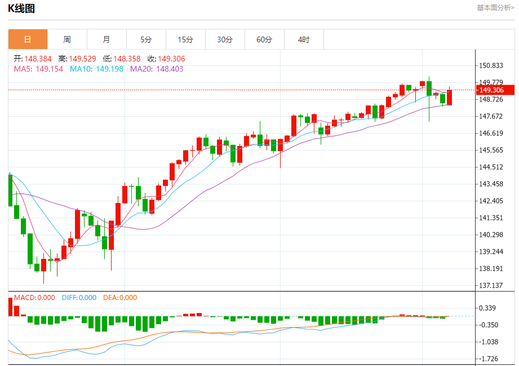
Task: Open the 30分 interval tab
Action: [225, 39]
